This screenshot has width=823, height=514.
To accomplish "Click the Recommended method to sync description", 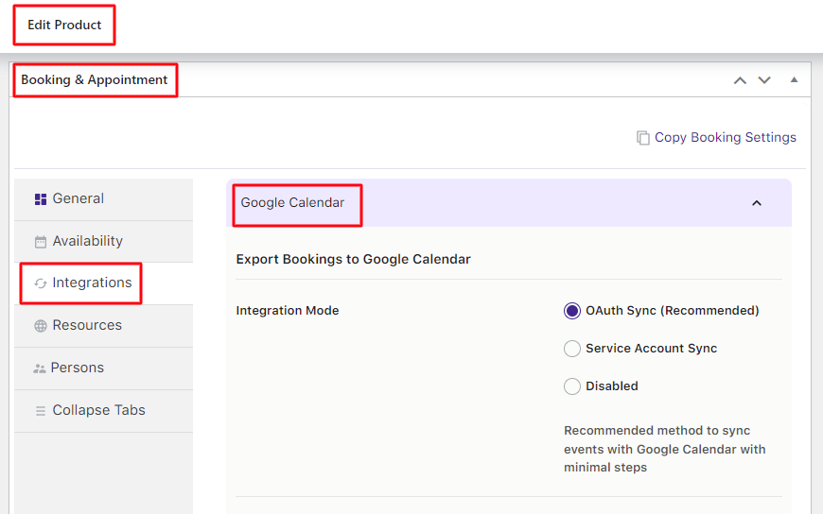I will click(x=664, y=449).
